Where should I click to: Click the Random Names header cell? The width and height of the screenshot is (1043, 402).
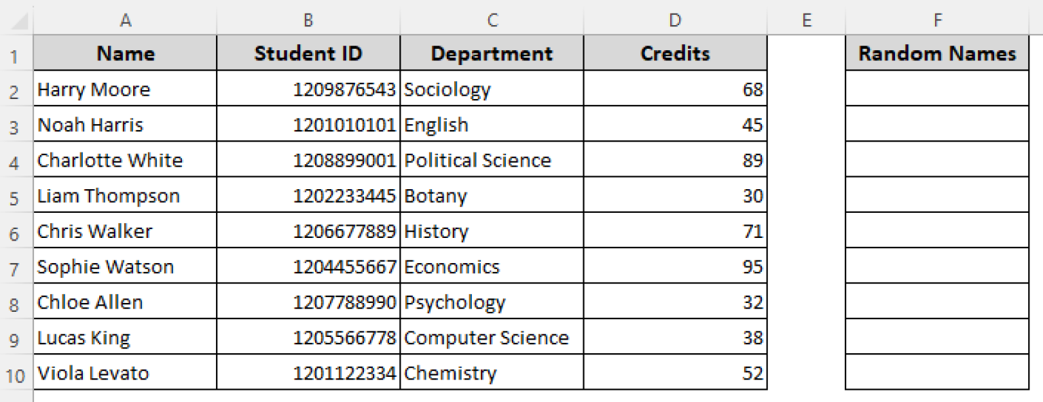point(937,54)
